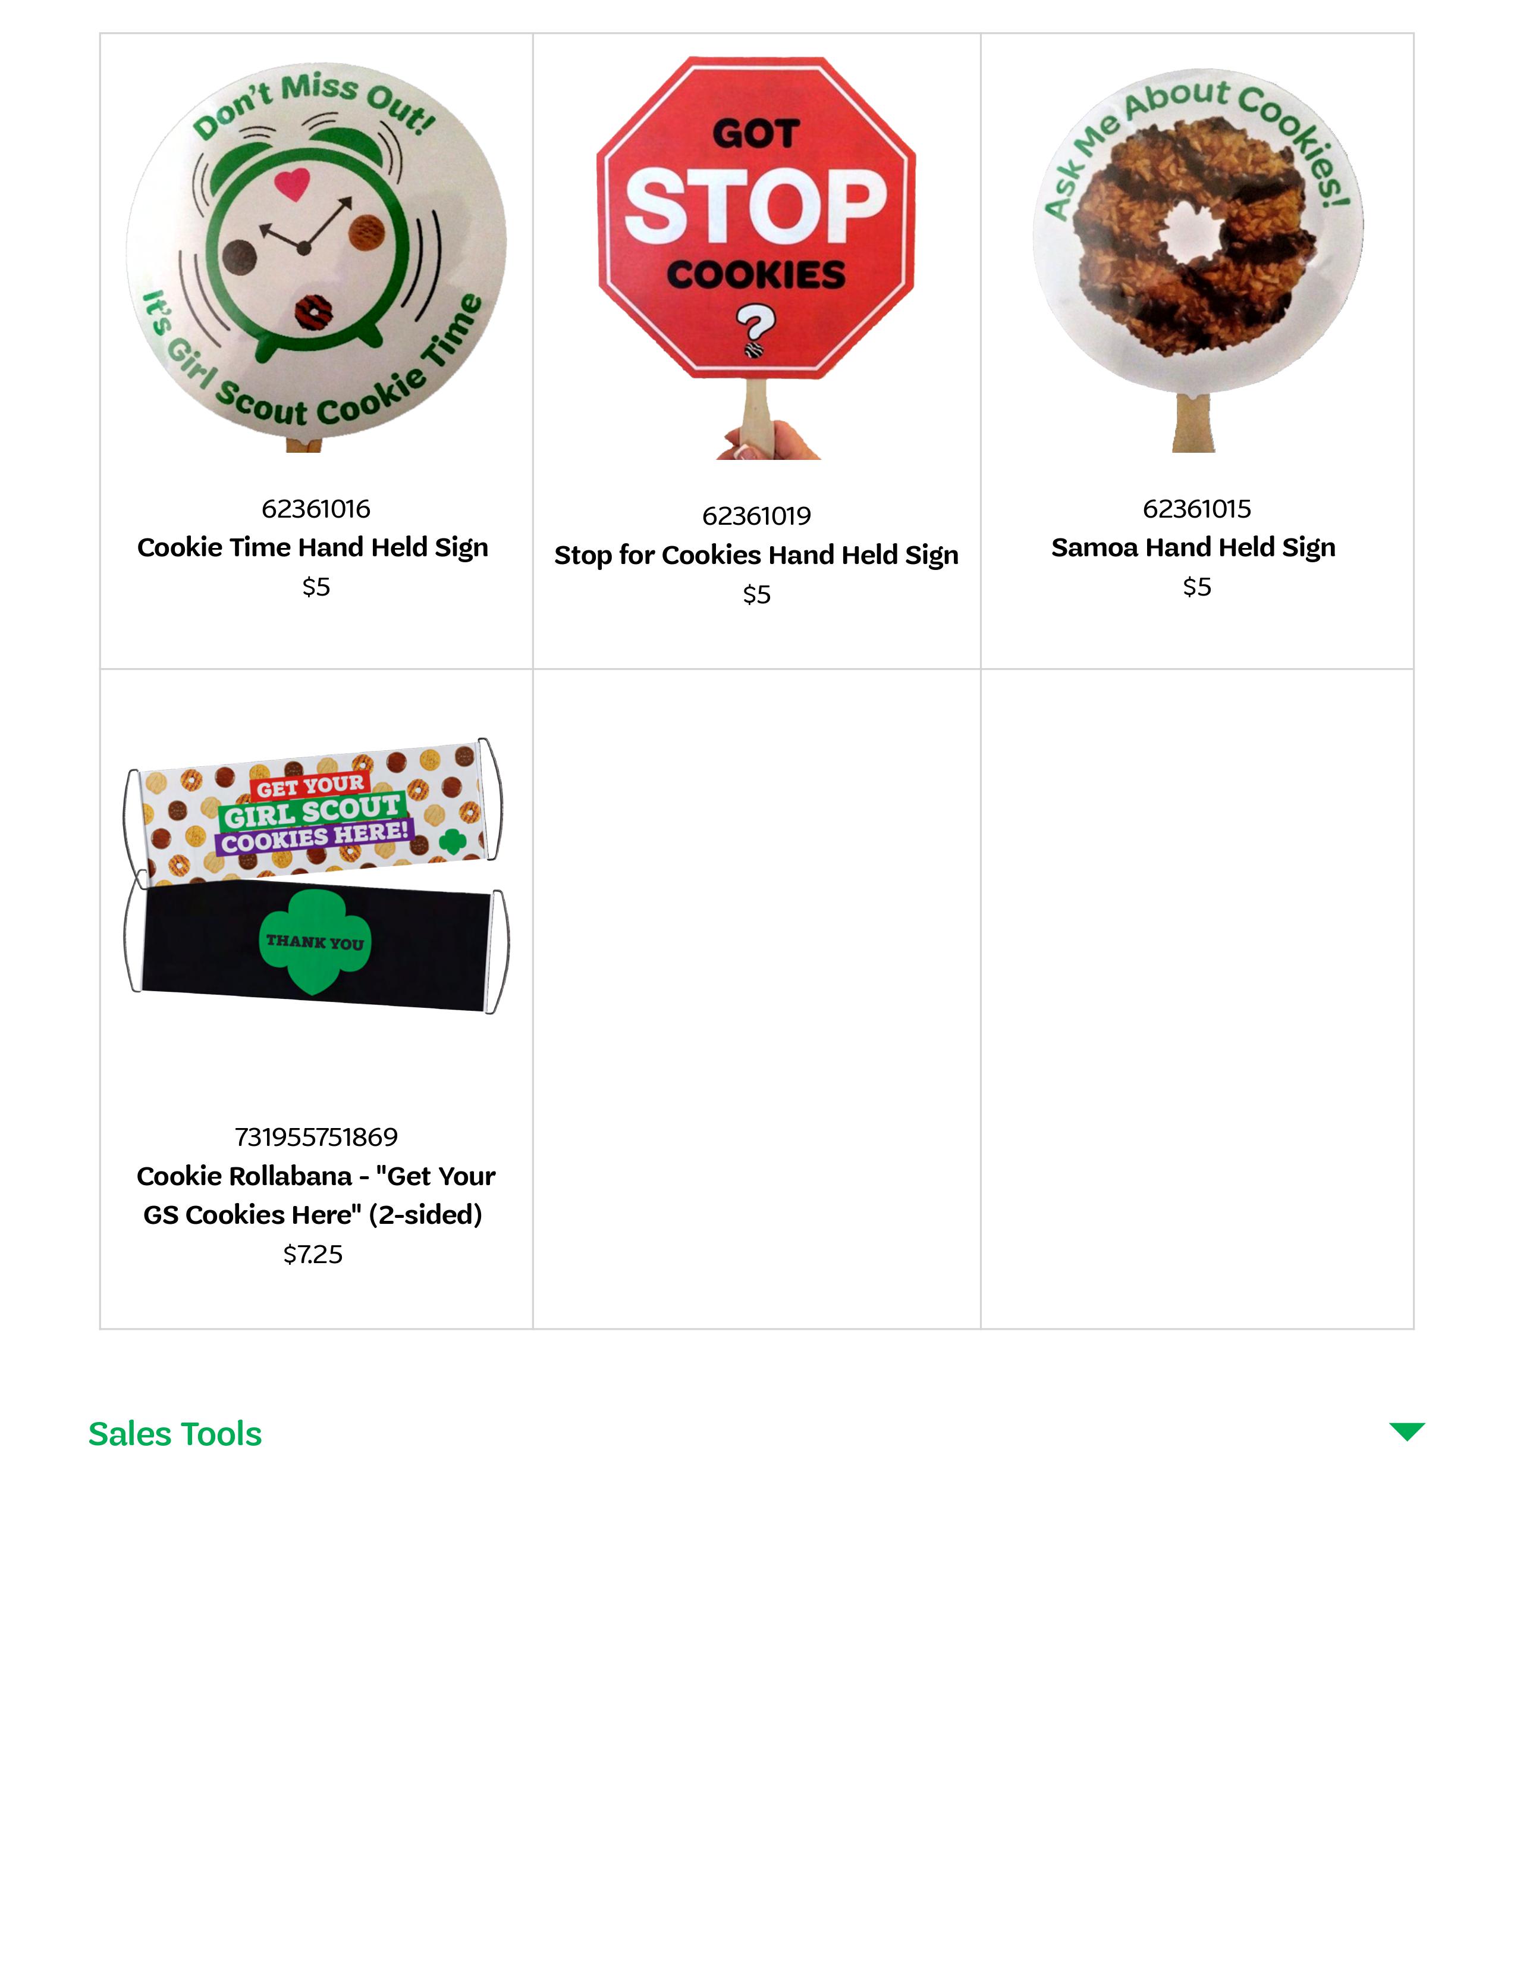
Task: Click the $5 price under Samoa sign
Action: point(1197,587)
